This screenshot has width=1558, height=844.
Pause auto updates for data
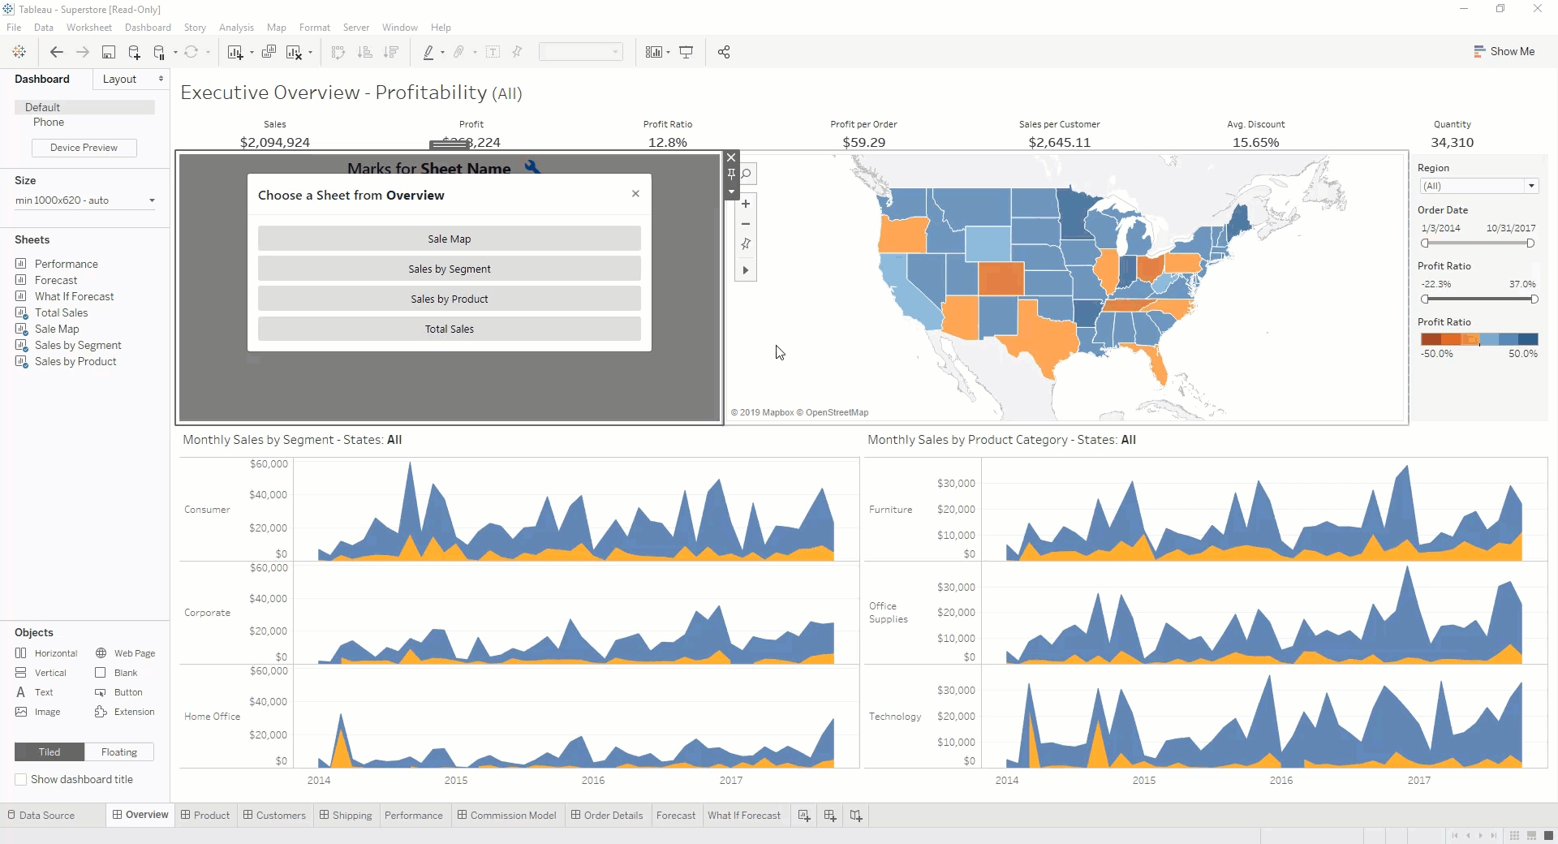(160, 52)
